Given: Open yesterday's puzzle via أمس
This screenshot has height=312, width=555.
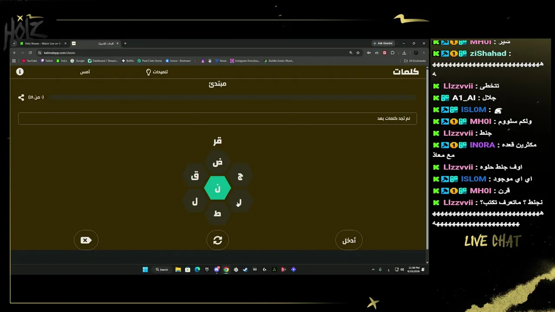Looking at the screenshot, I should (x=85, y=72).
